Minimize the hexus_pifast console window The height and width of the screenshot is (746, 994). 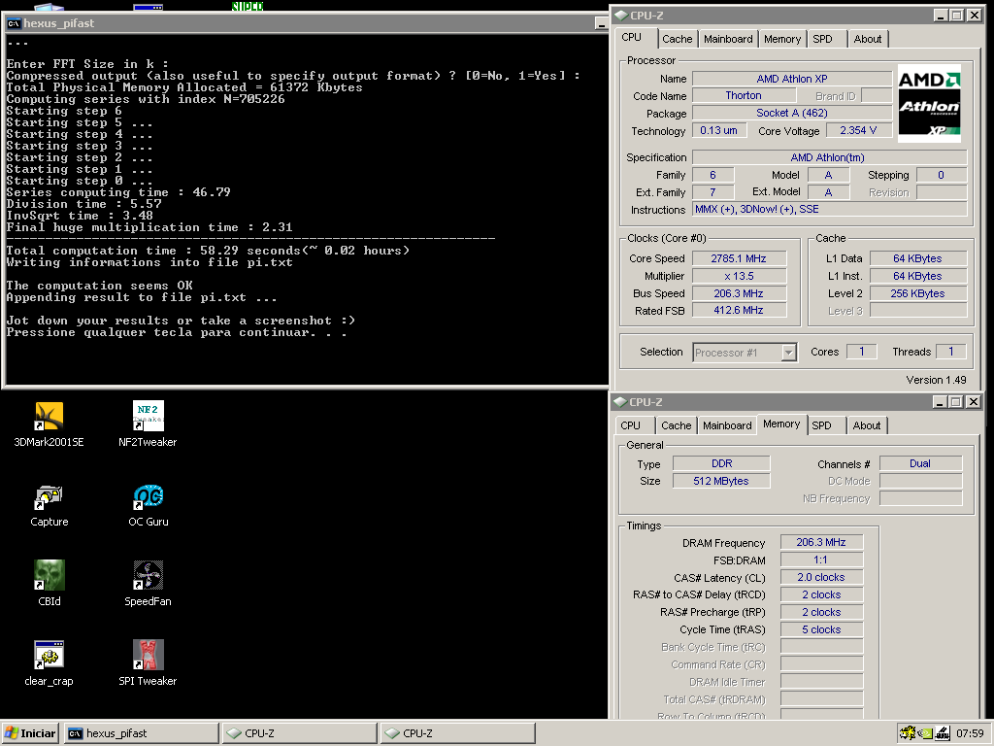click(602, 23)
